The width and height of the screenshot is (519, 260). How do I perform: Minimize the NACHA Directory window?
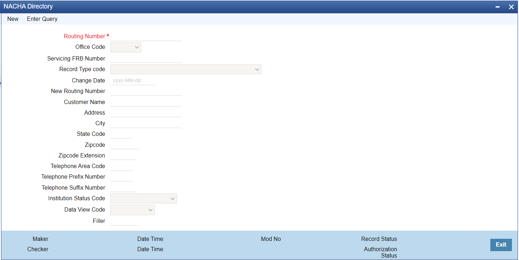[497, 7]
